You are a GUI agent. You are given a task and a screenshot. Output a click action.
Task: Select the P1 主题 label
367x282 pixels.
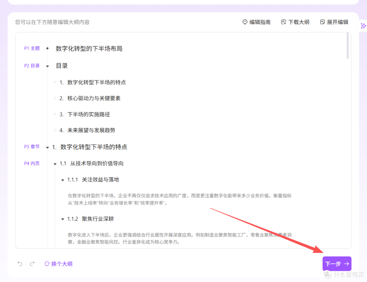32,48
